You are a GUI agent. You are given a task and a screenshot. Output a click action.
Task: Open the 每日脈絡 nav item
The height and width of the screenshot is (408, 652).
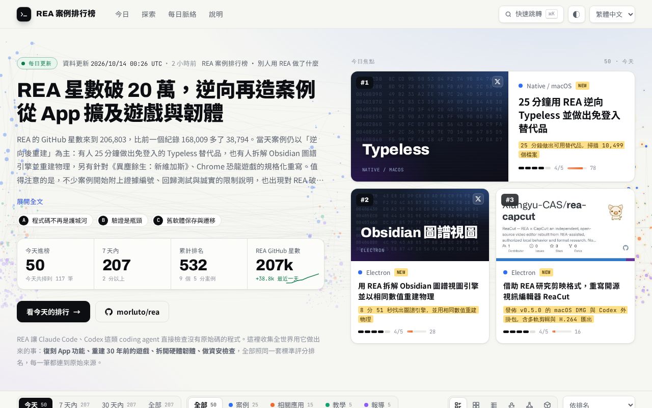coord(182,14)
